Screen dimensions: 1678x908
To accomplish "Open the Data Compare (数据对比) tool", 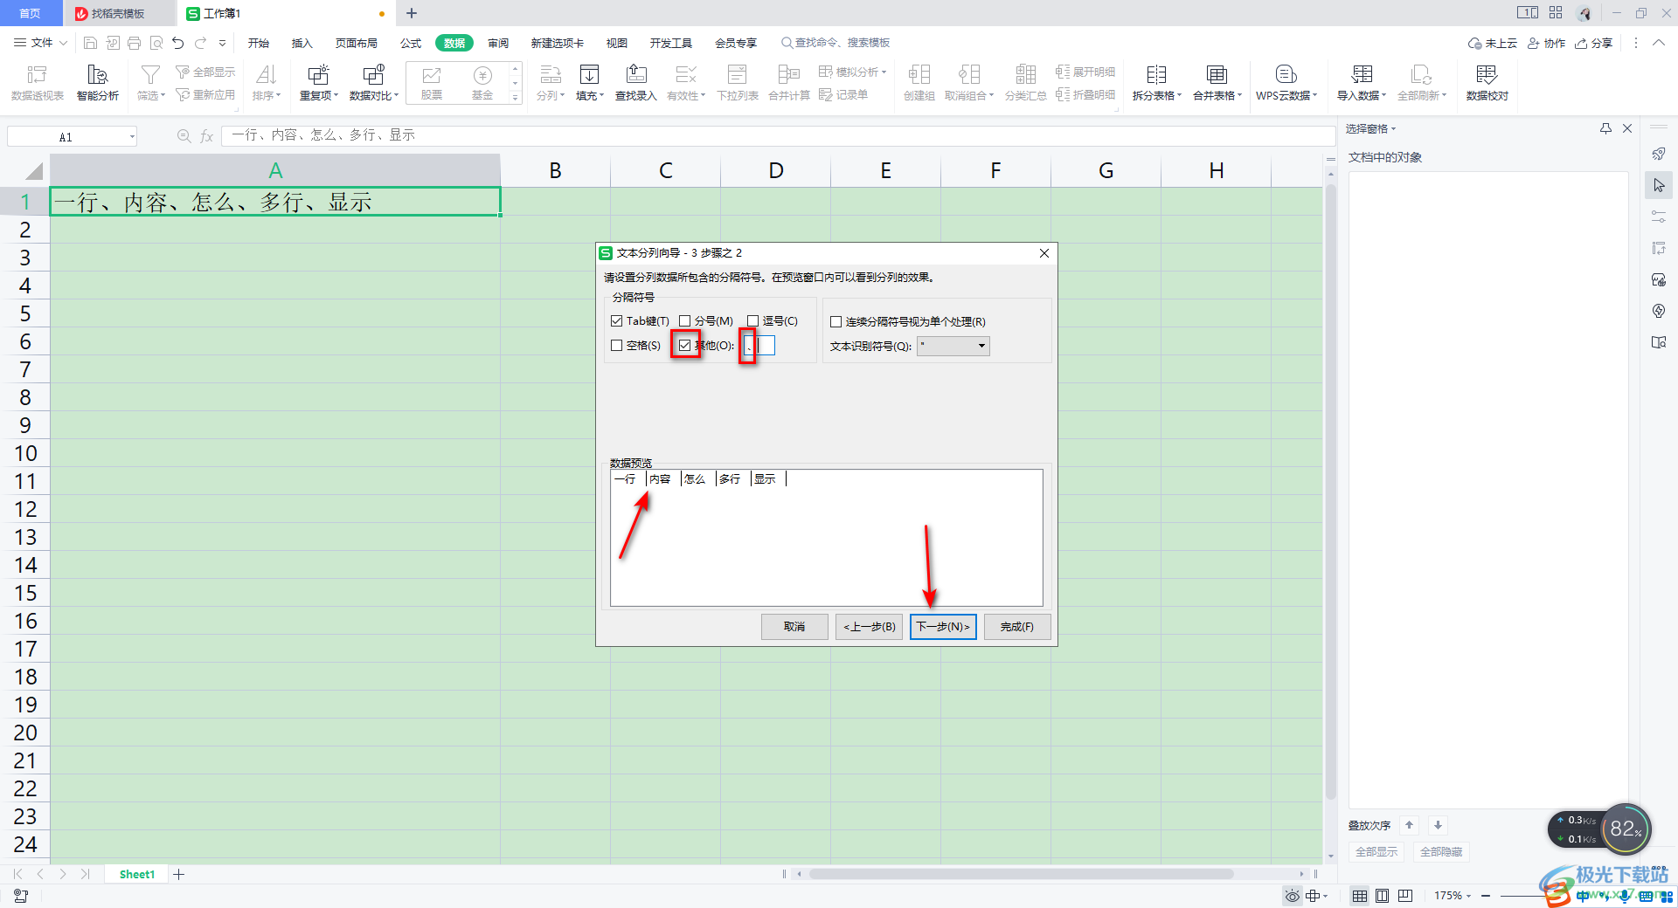I will pos(374,83).
